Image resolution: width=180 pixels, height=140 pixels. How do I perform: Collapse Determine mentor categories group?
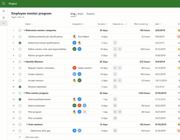coord(24,30)
